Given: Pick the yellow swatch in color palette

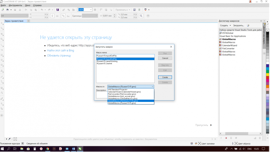Looking at the screenshot, I should [x=267, y=75].
